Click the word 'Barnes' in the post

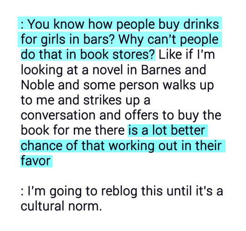161,70
